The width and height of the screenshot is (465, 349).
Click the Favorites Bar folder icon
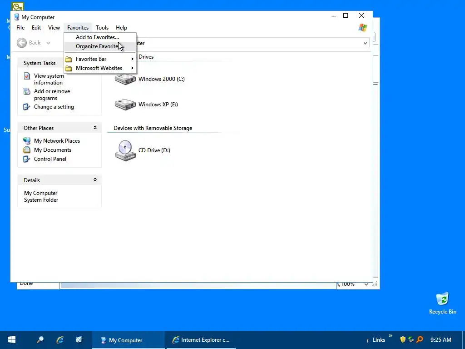pos(69,59)
